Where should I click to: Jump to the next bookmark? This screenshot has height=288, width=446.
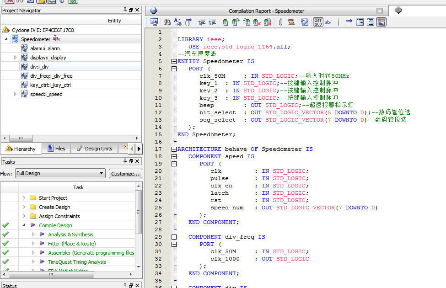coord(236,22)
